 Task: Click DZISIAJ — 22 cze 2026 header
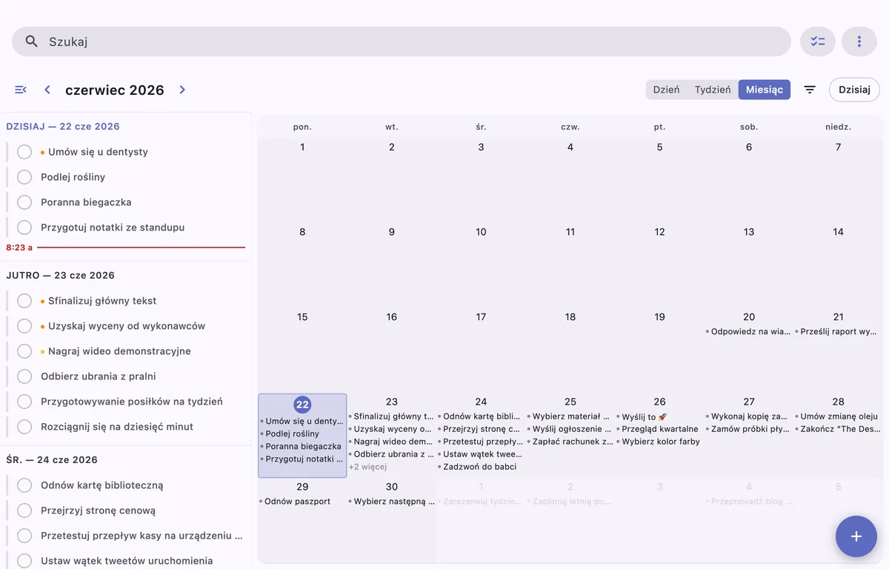tap(63, 126)
